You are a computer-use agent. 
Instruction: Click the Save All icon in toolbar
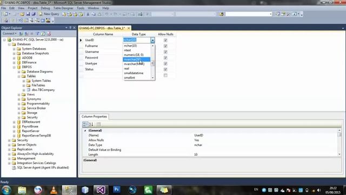tap(34, 14)
